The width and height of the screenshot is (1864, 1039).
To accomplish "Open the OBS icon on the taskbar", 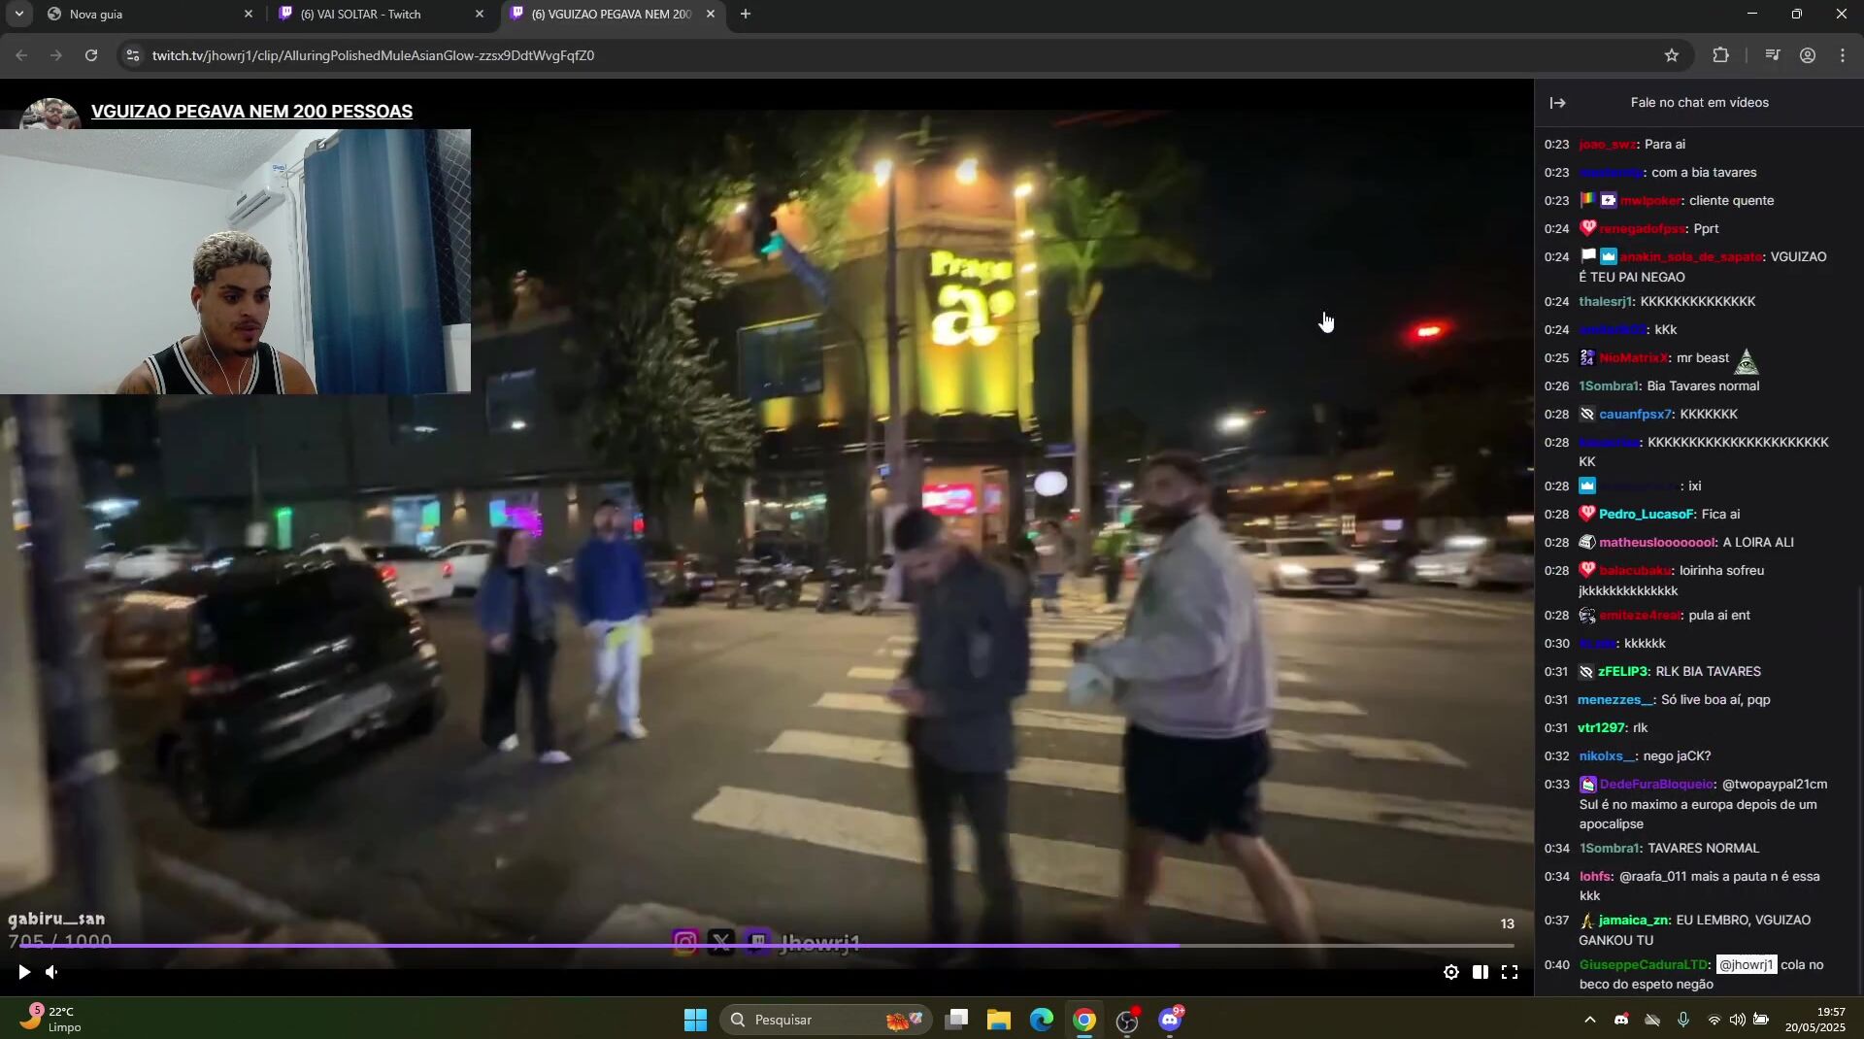I will [x=1127, y=1020].
